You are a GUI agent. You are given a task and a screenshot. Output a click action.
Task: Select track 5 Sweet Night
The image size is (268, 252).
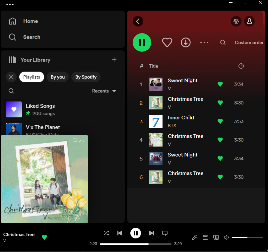196,158
